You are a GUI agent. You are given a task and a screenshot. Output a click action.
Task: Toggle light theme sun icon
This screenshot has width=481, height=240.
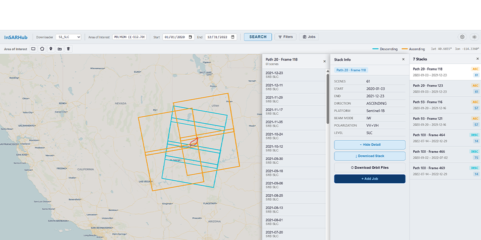coord(474,37)
